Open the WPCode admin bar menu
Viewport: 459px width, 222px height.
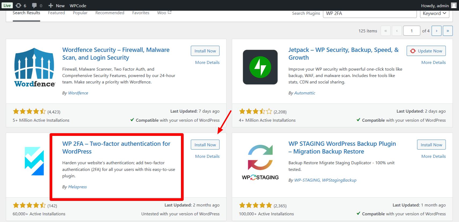click(x=78, y=6)
